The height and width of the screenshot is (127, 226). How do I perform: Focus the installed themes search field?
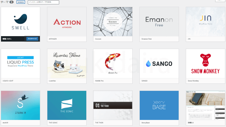pos(43,2)
